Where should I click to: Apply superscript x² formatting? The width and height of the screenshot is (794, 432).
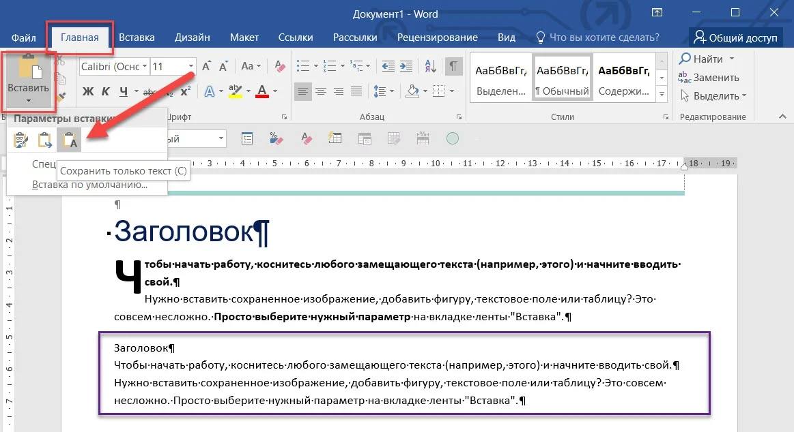[x=185, y=91]
